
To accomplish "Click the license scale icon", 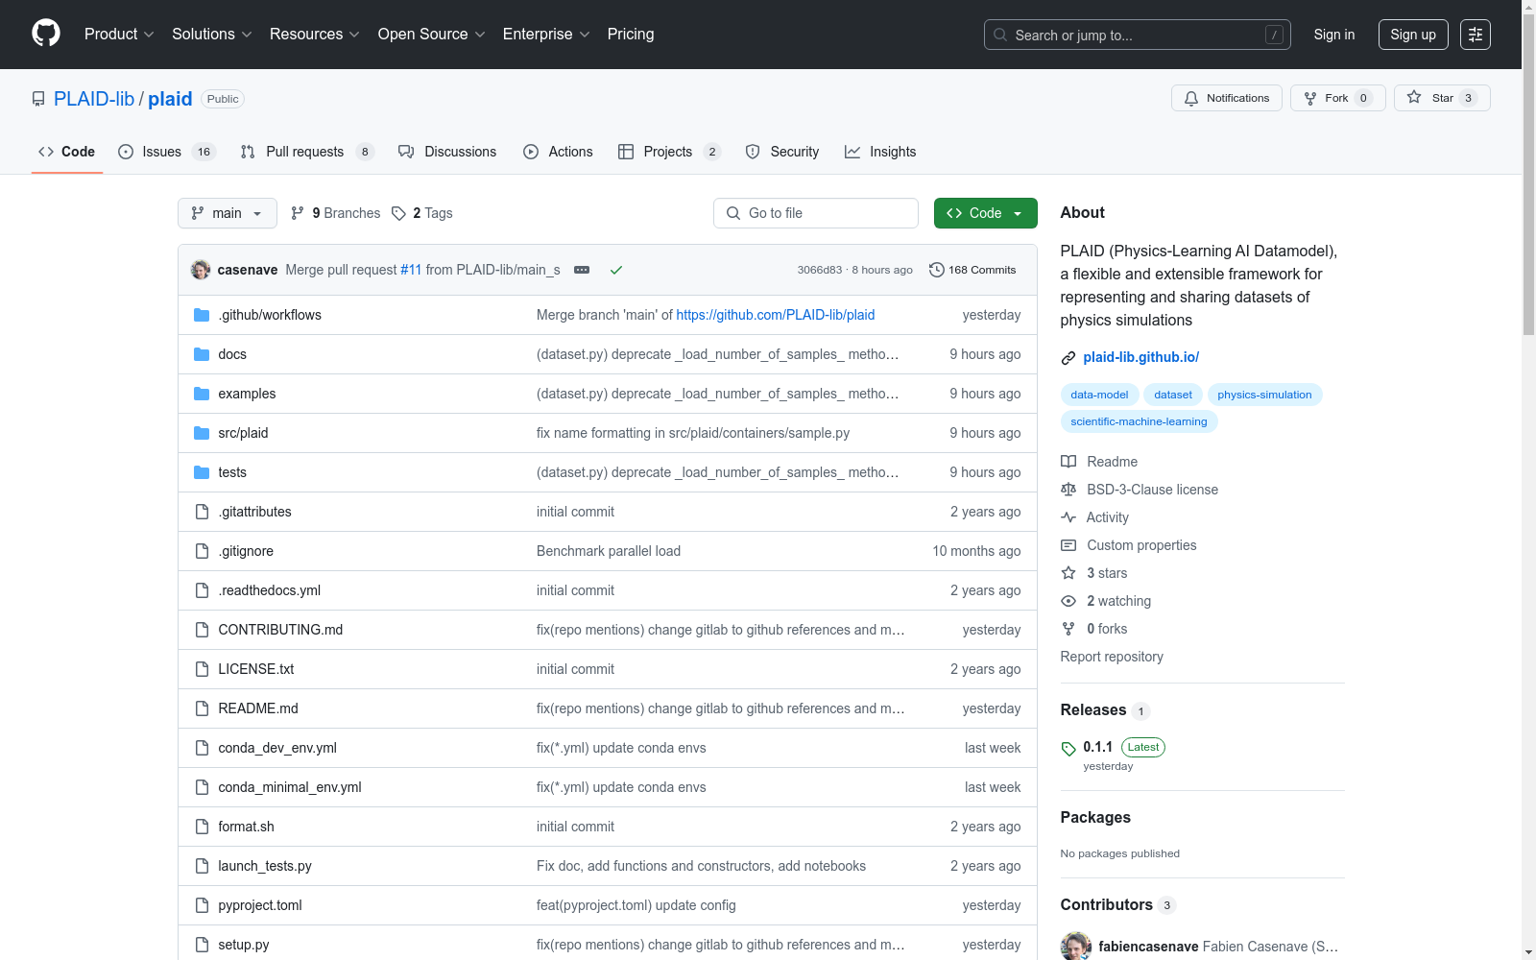I will (1068, 490).
